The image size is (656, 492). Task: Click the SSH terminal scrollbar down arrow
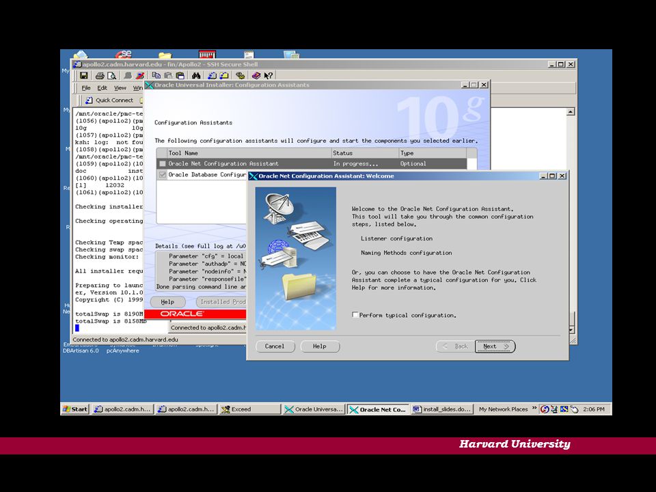[571, 329]
